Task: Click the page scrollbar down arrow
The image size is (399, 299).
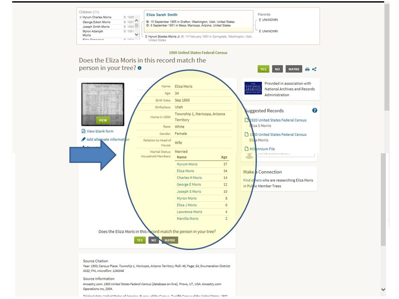Action: 383,289
